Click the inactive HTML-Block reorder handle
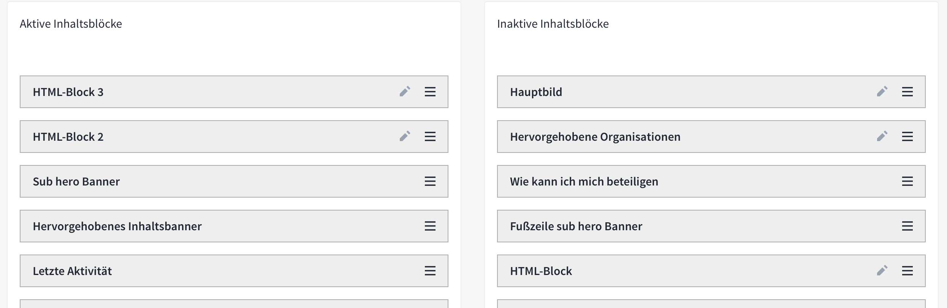 pos(907,271)
